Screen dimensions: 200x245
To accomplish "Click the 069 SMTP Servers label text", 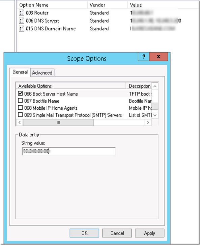I will 73,115.
